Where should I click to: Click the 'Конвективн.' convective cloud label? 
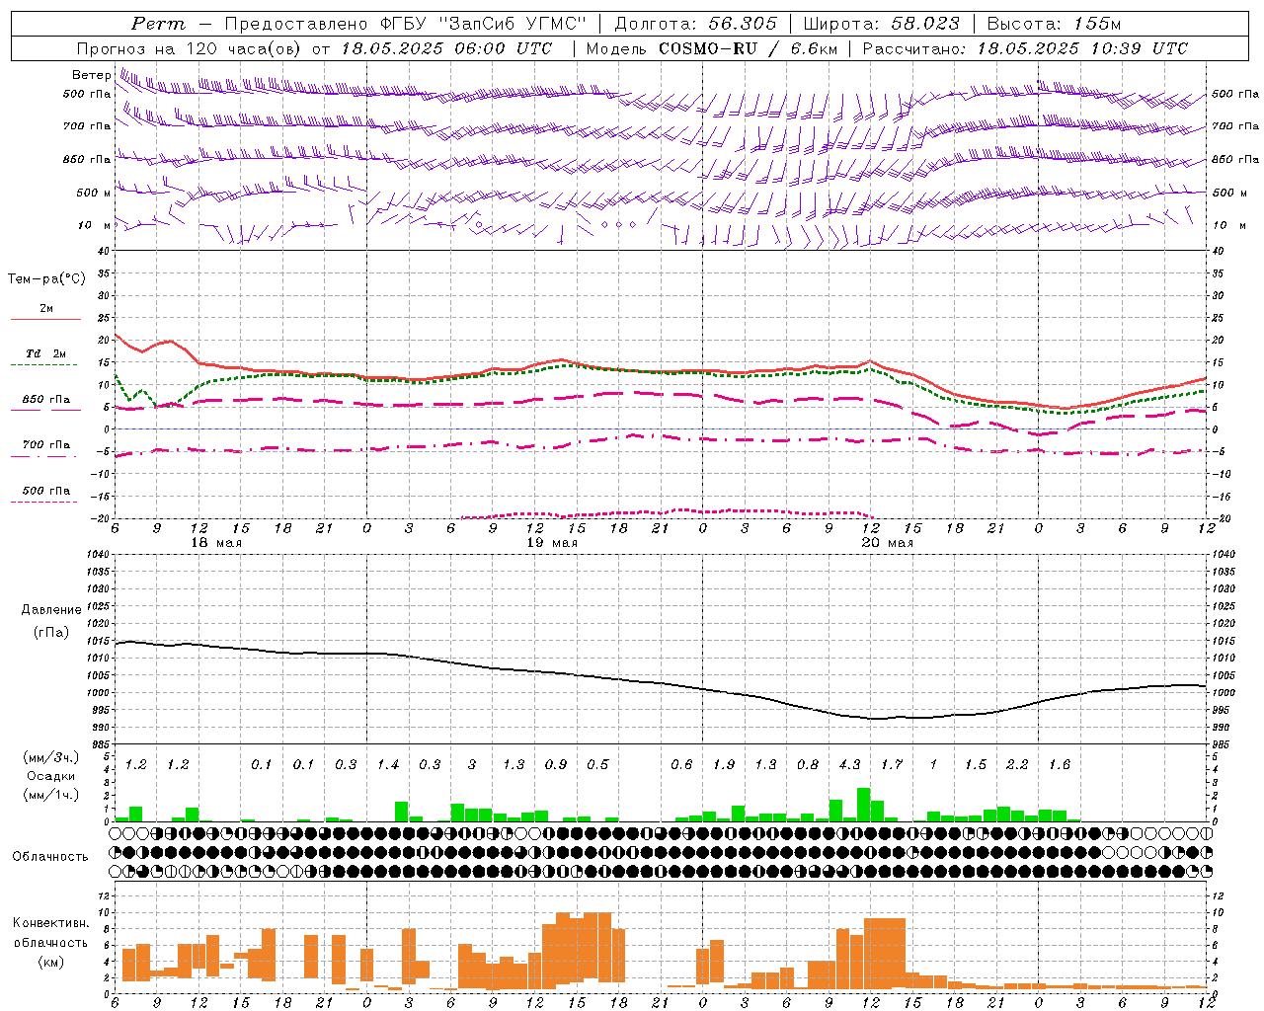(x=51, y=923)
